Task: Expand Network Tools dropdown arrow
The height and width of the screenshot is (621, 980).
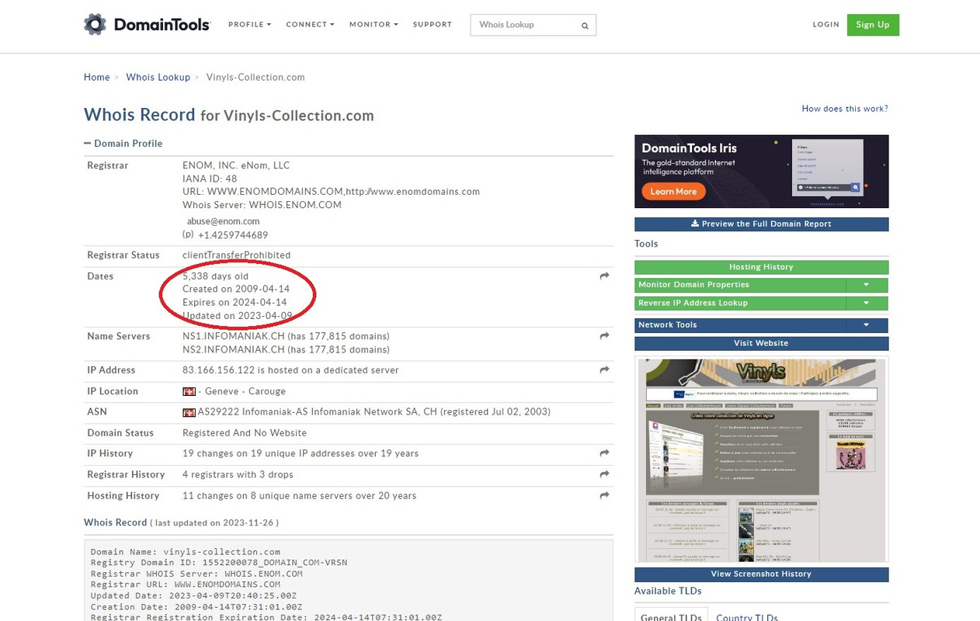Action: tap(867, 325)
